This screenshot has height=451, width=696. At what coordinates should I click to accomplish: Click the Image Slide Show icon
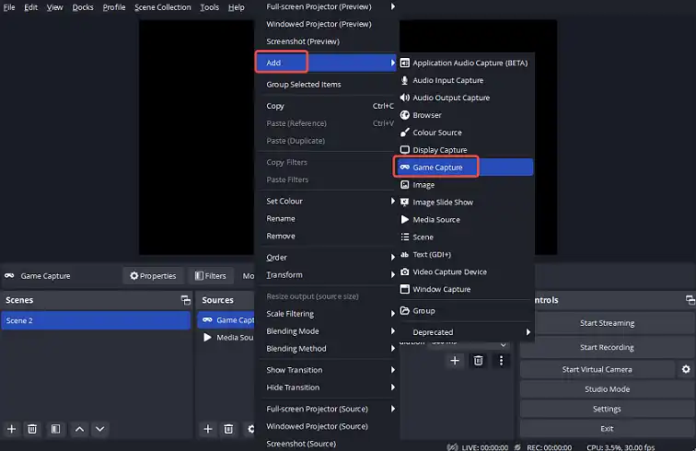[x=404, y=202]
